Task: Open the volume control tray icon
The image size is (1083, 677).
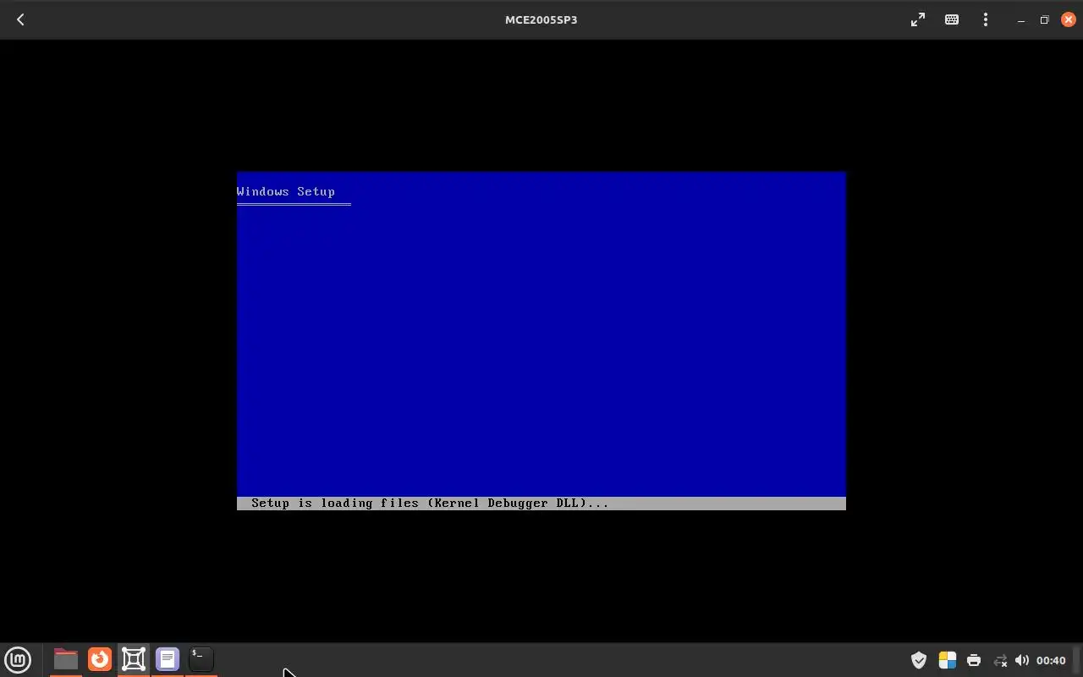Action: pyautogui.click(x=1022, y=660)
